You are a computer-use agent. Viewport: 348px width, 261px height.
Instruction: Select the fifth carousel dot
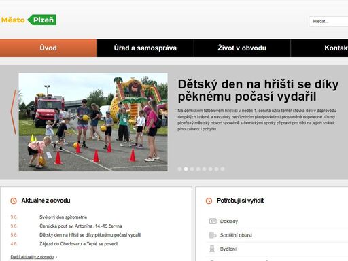204,169
